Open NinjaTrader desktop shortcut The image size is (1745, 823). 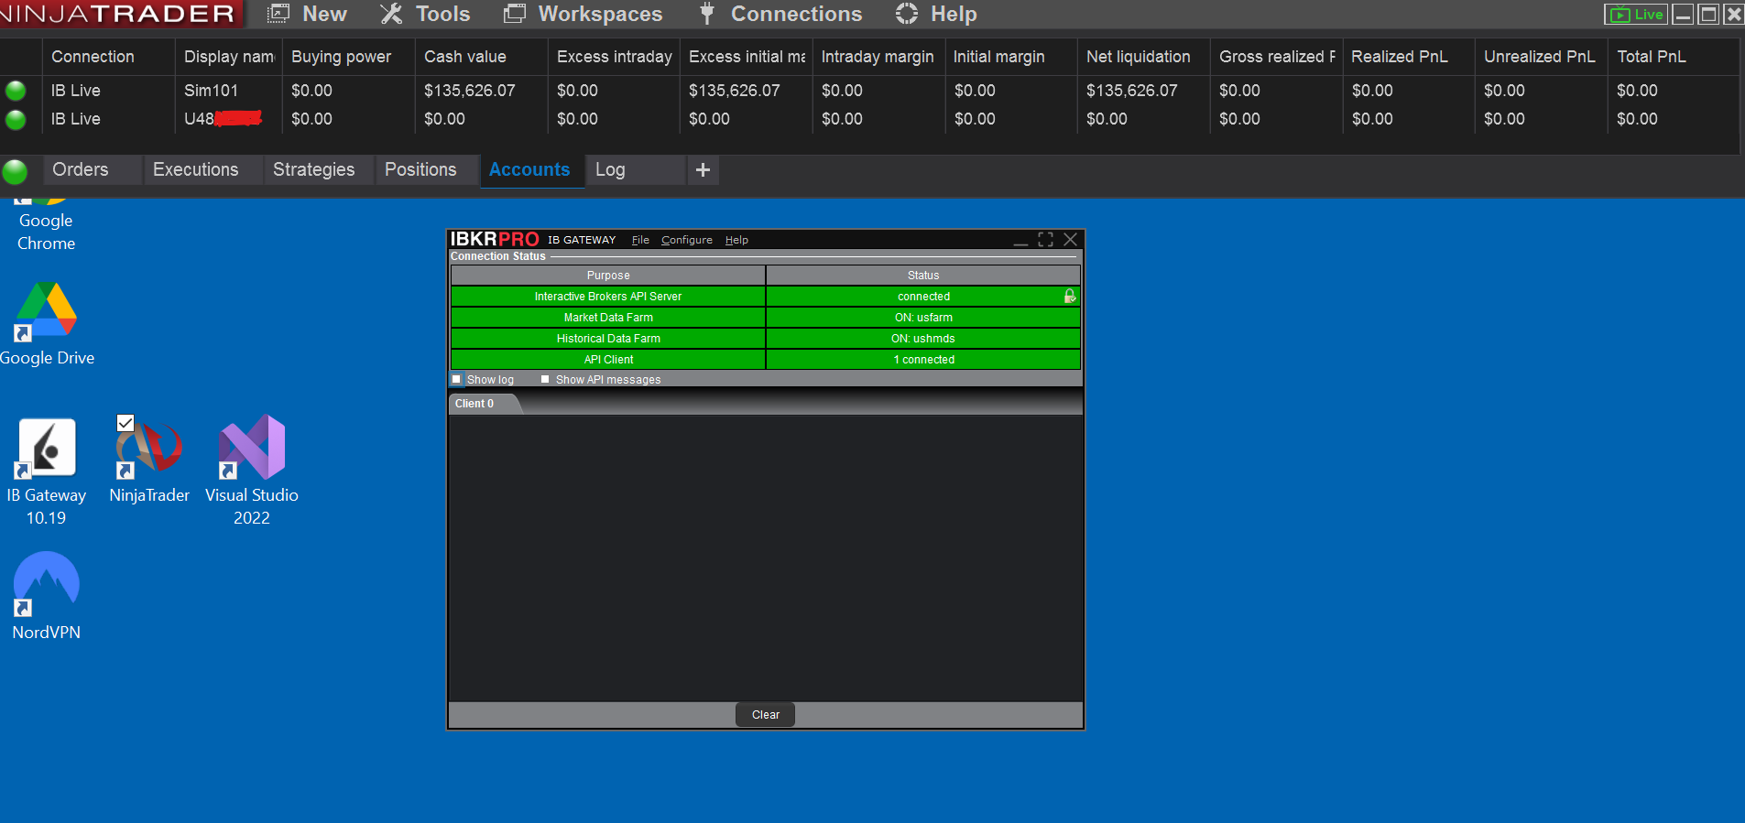[149, 460]
